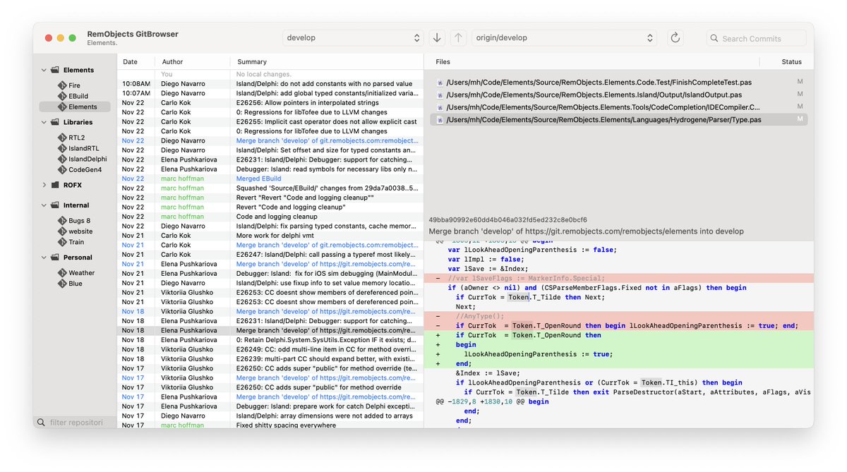847x472 pixels.
Task: Click the IslandDelphi repository icon
Action: [x=63, y=159]
